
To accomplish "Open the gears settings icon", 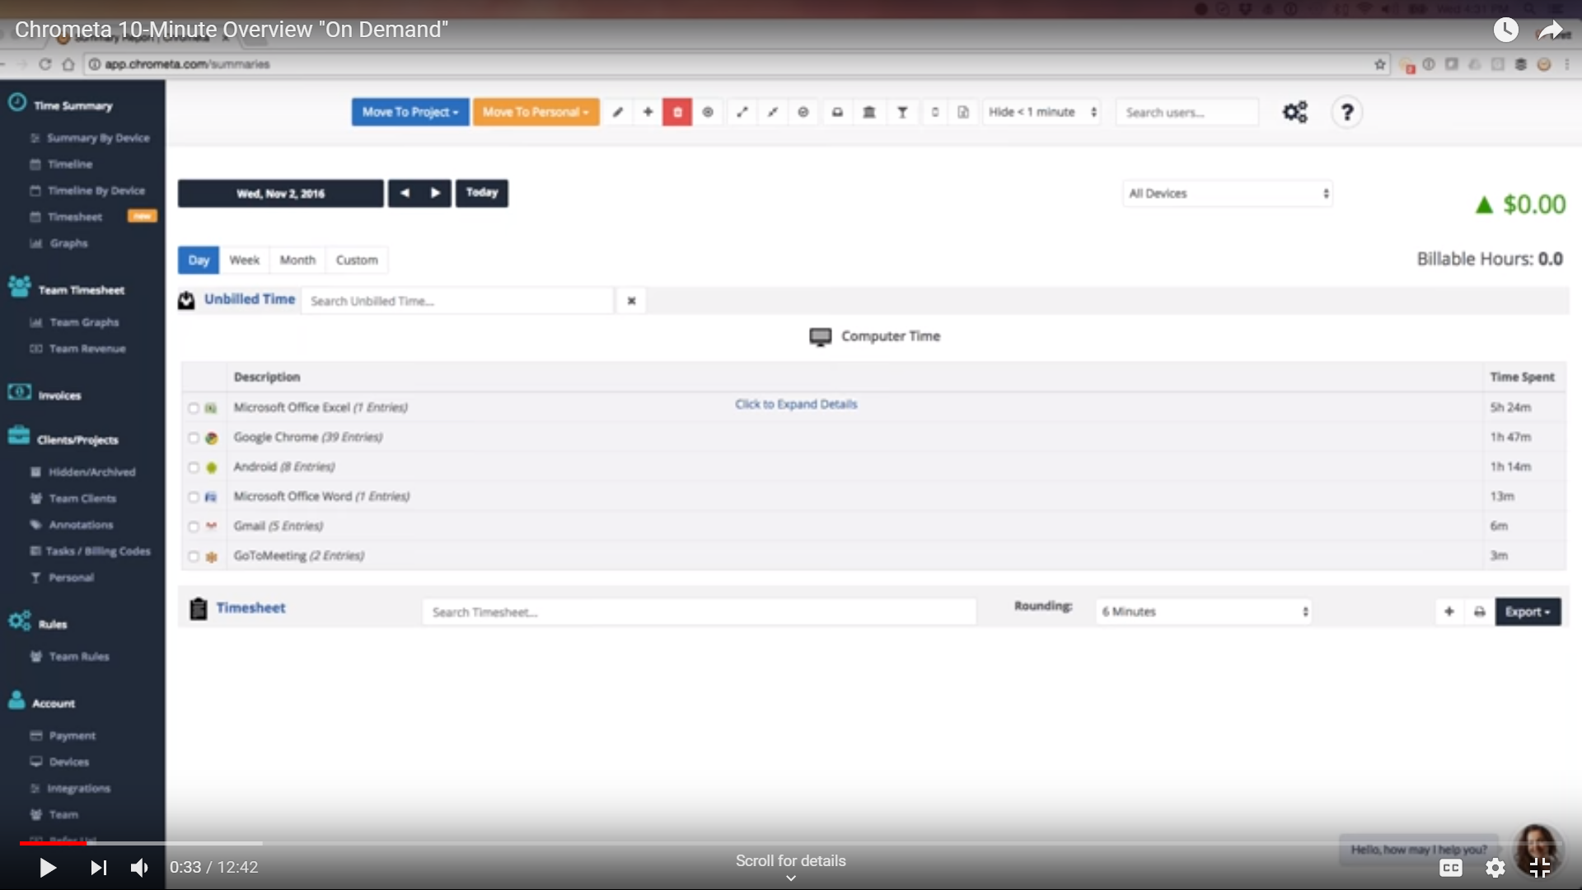I will (1294, 112).
